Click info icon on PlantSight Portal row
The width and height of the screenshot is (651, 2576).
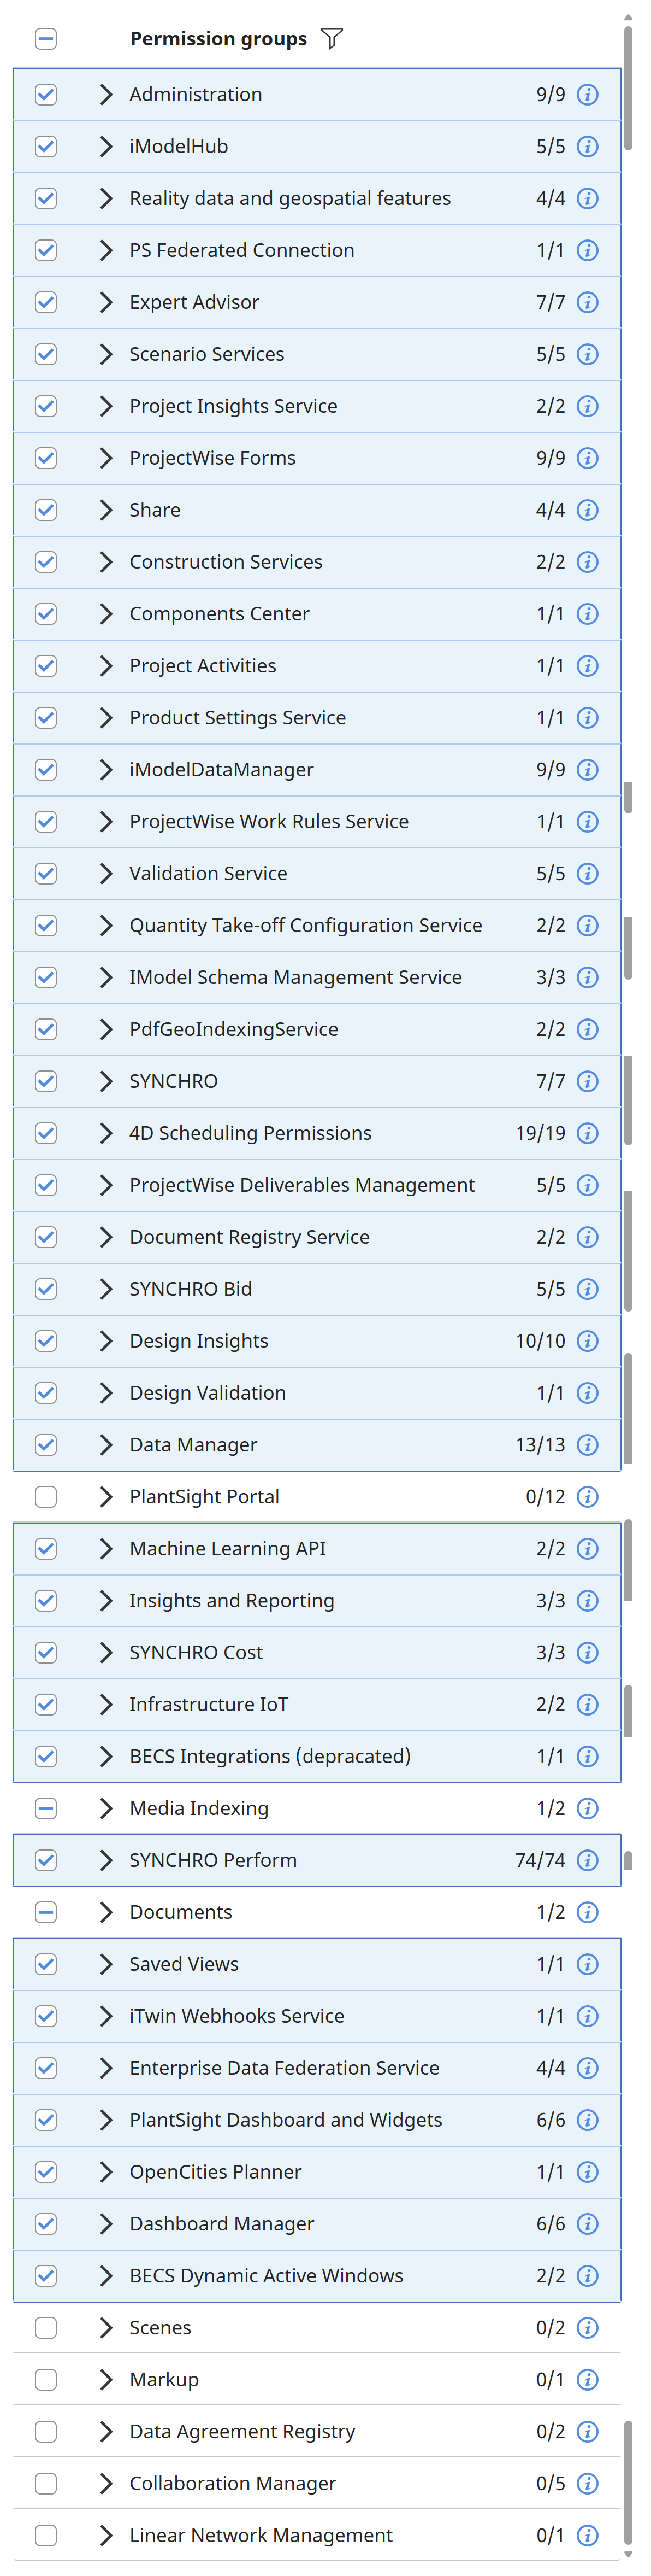[588, 1497]
